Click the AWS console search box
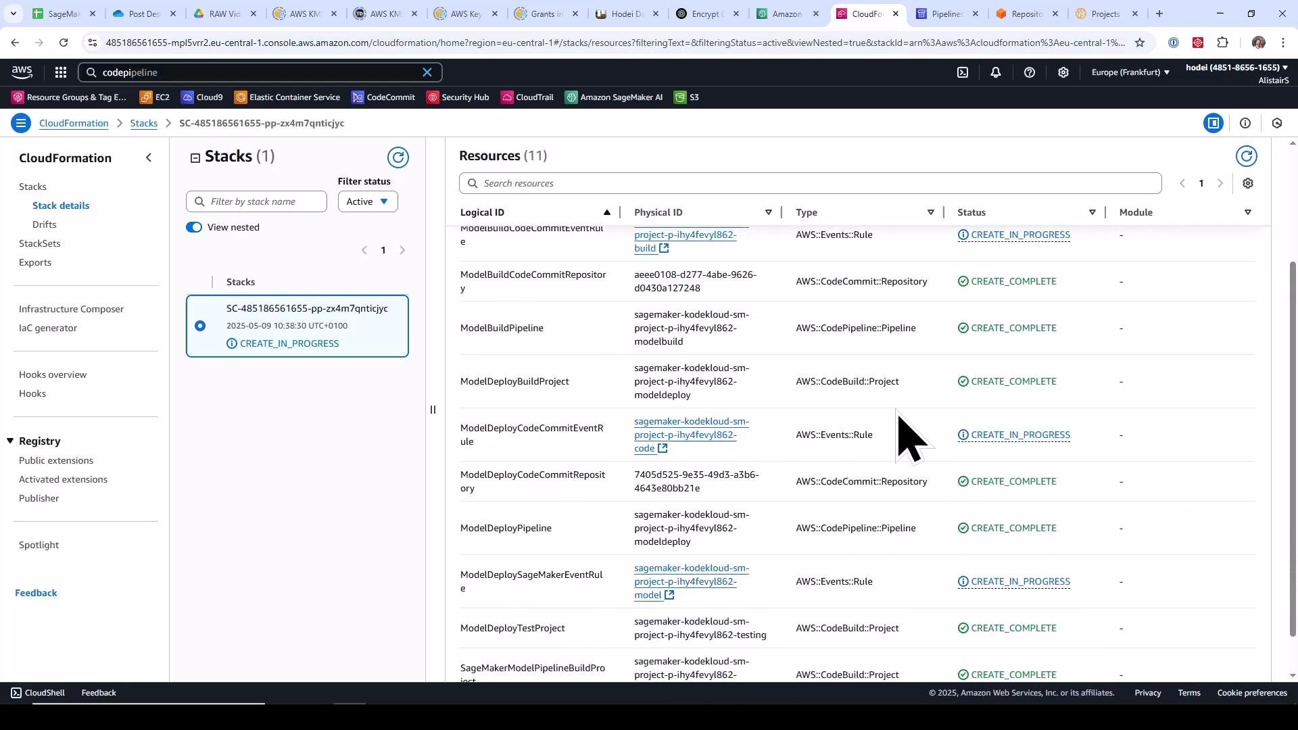 pyautogui.click(x=260, y=72)
